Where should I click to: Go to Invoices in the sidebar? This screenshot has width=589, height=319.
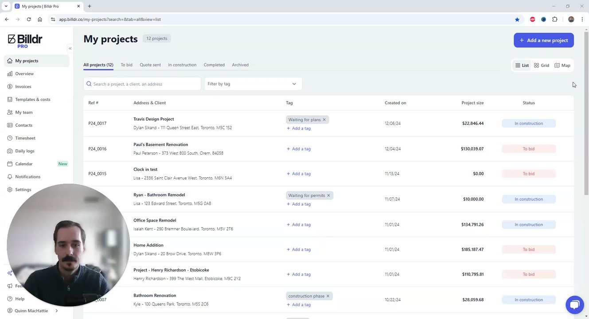coord(23,87)
